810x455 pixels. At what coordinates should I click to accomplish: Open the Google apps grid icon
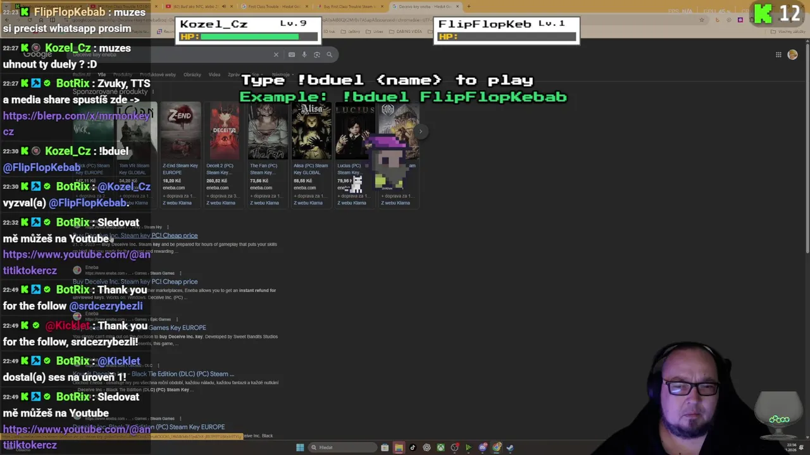[778, 54]
